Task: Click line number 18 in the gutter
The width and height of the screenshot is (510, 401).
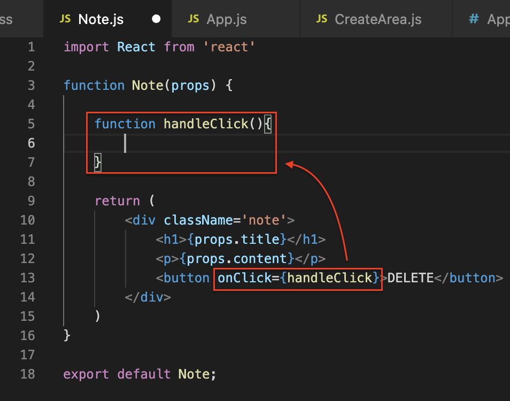Action: click(28, 374)
